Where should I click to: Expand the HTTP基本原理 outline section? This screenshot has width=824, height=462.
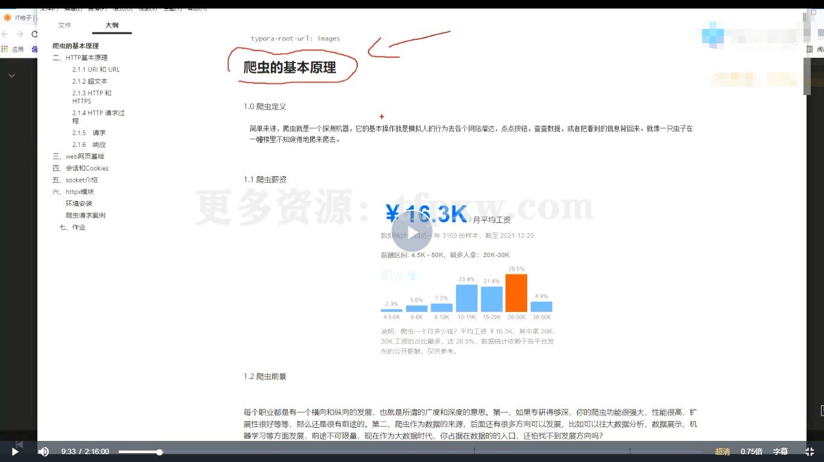pos(82,57)
